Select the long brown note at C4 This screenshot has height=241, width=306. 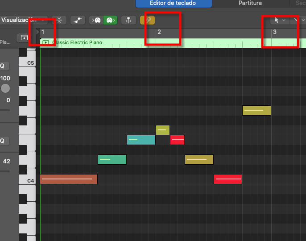click(68, 179)
